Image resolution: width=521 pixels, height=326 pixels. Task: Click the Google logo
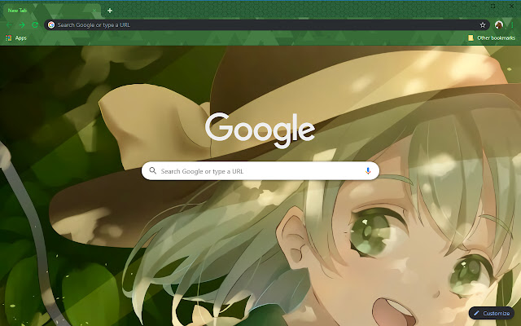pyautogui.click(x=260, y=130)
